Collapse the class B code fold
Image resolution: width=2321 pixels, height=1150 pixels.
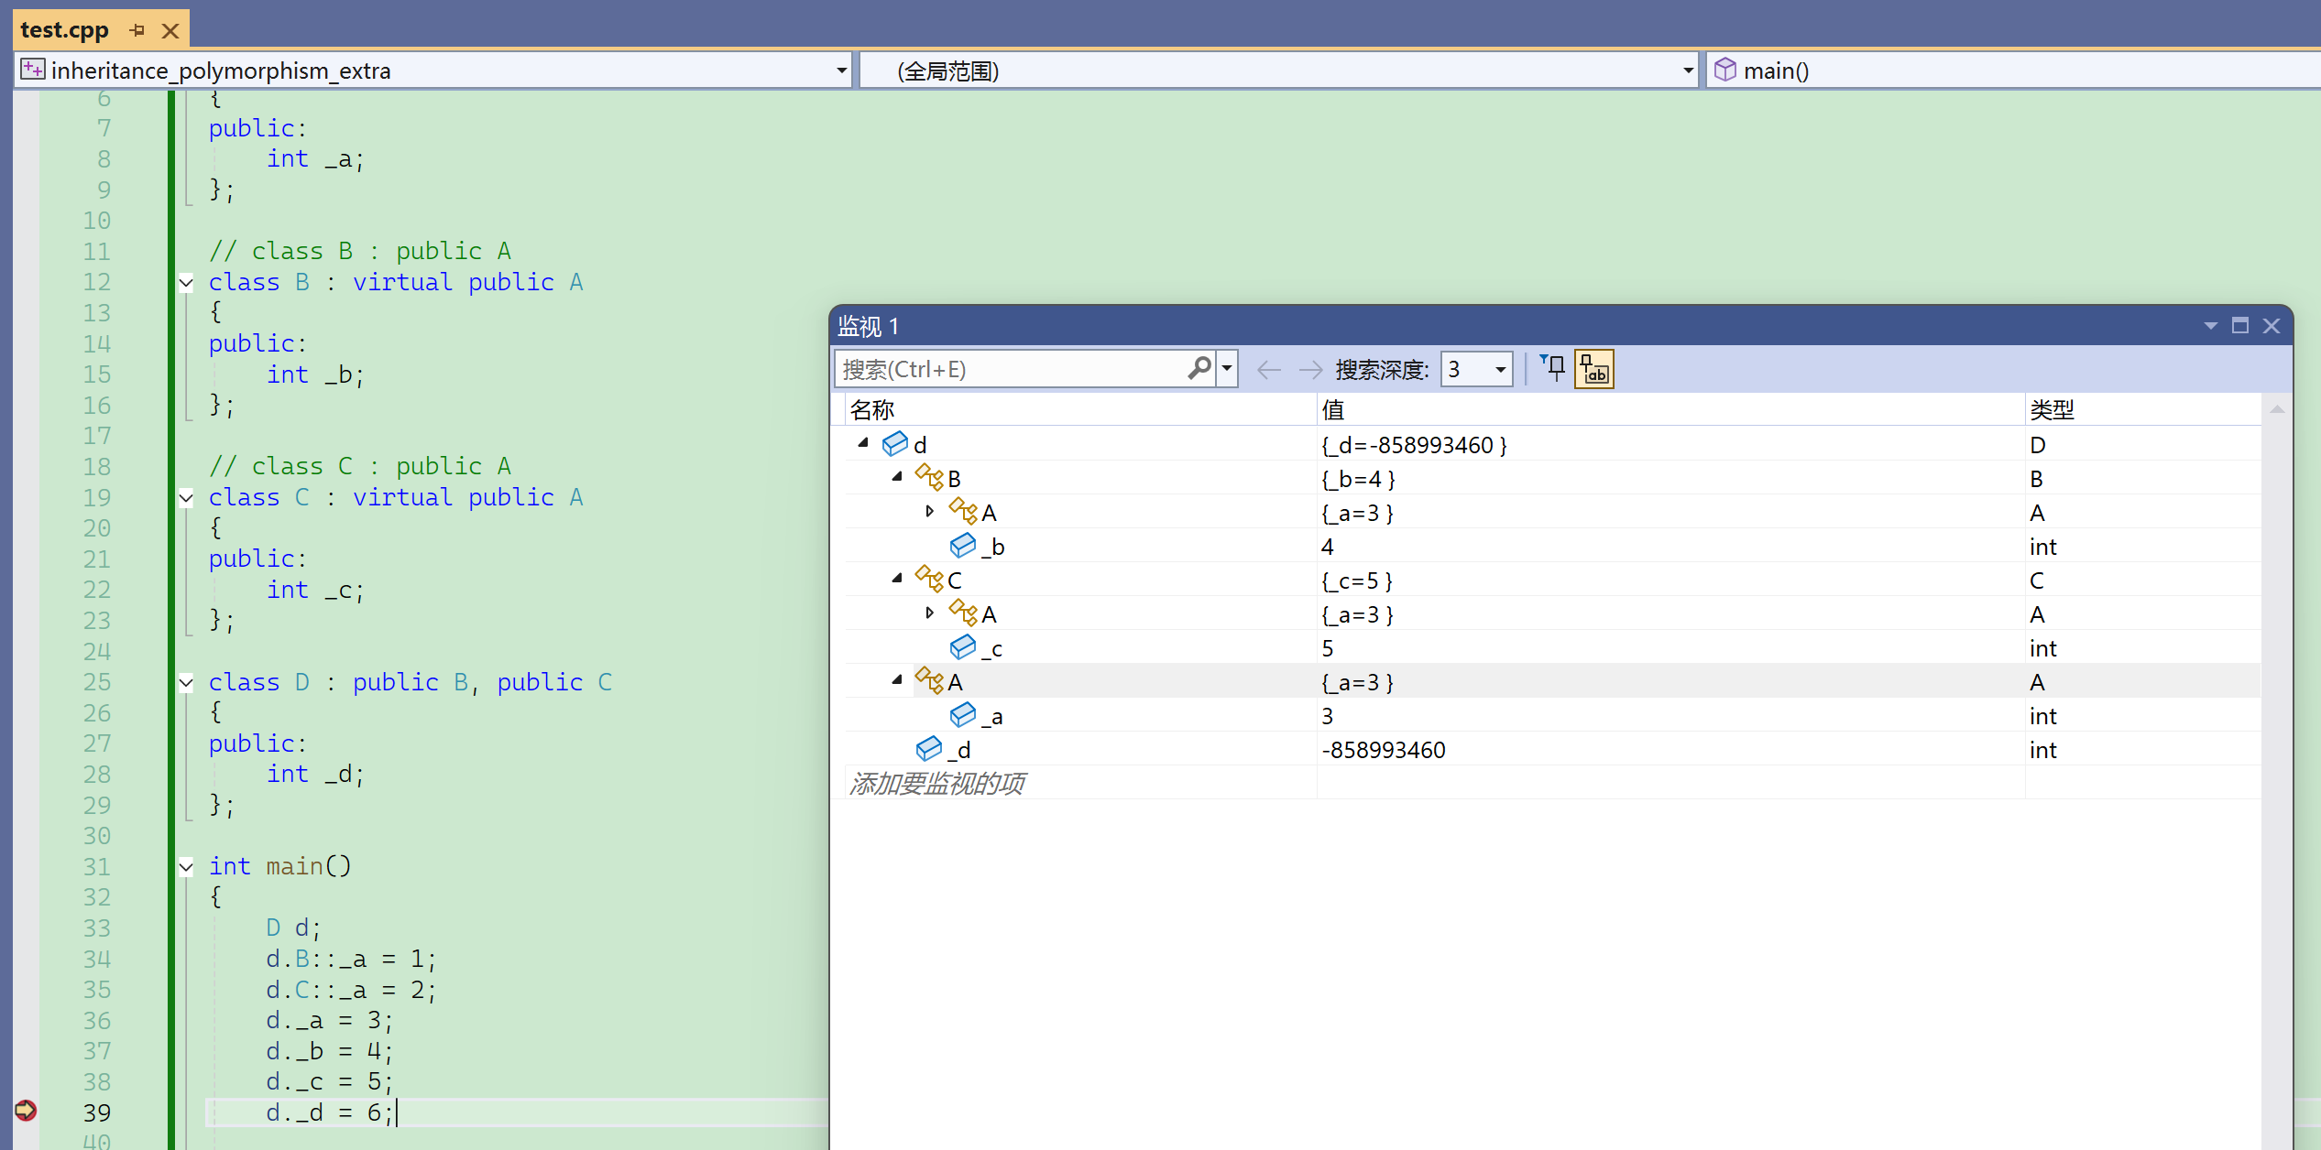click(186, 283)
